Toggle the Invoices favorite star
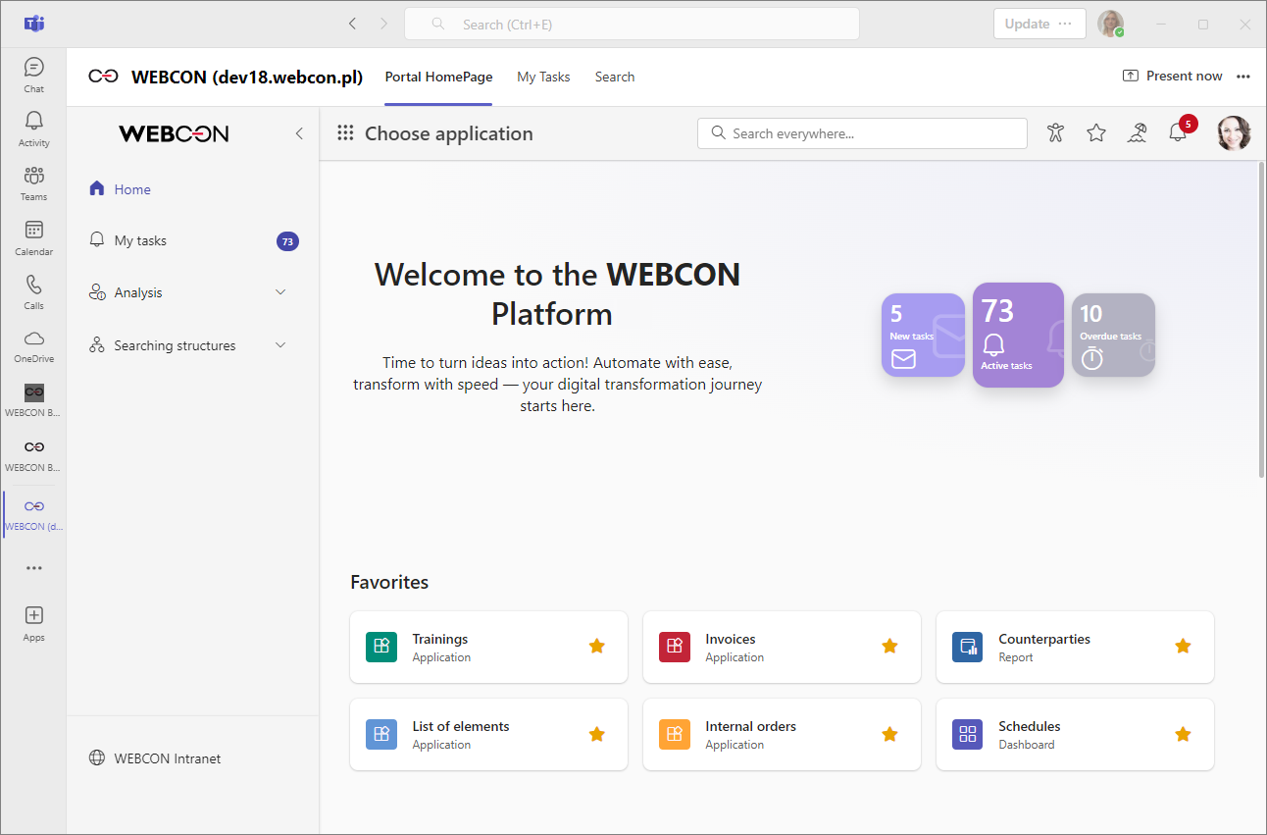The width and height of the screenshot is (1267, 835). pos(890,646)
